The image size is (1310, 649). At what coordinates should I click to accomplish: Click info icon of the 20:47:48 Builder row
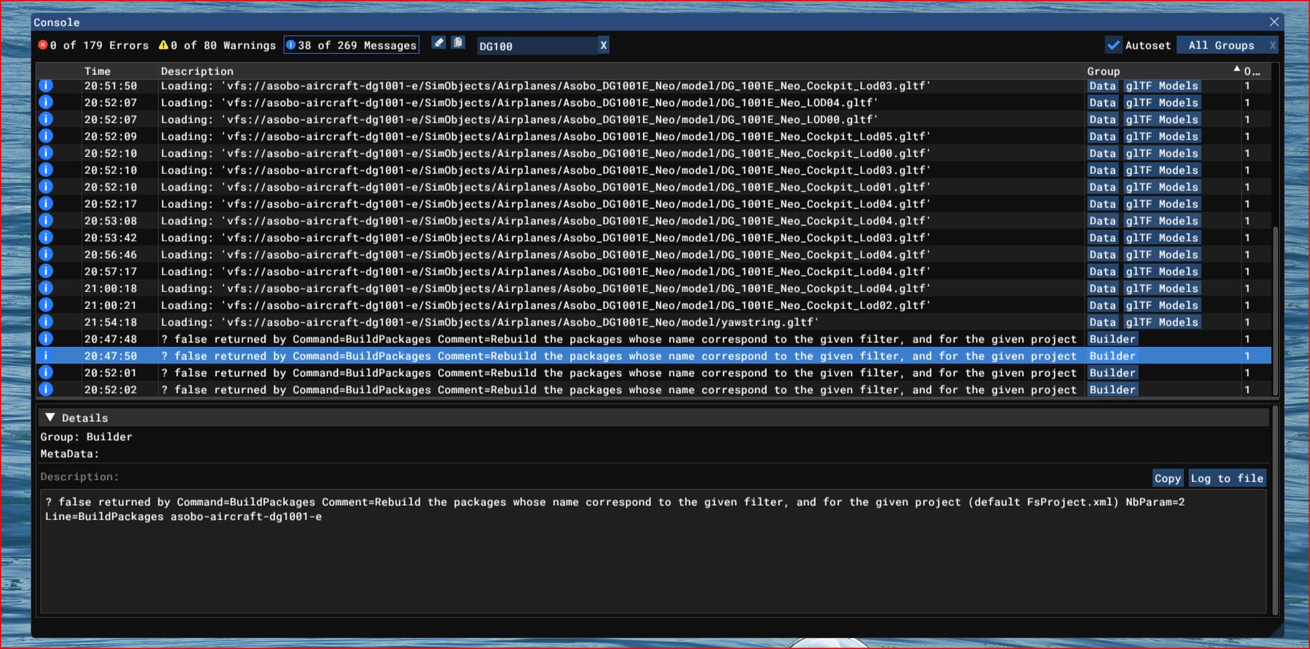coord(46,339)
